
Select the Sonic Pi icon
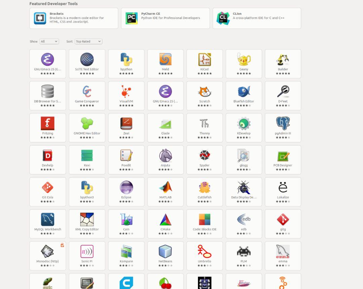(x=87, y=251)
